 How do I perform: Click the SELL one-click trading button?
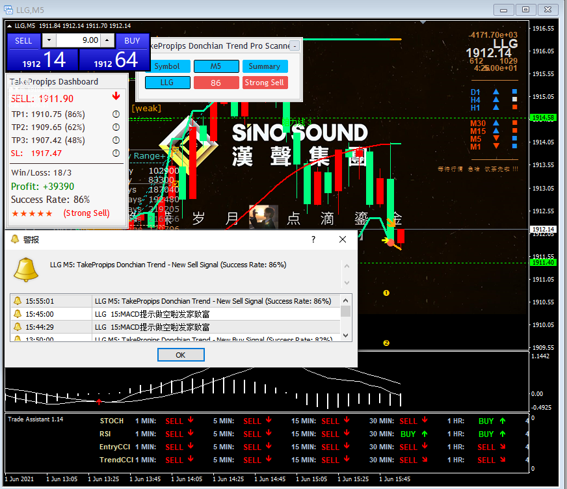click(x=23, y=41)
